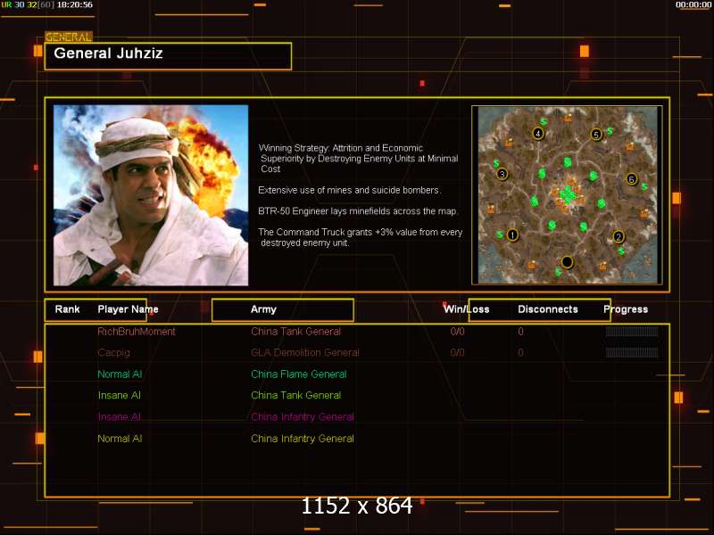This screenshot has width=714, height=535.
Task: Click the GLA Demolition General army entry
Action: click(305, 353)
